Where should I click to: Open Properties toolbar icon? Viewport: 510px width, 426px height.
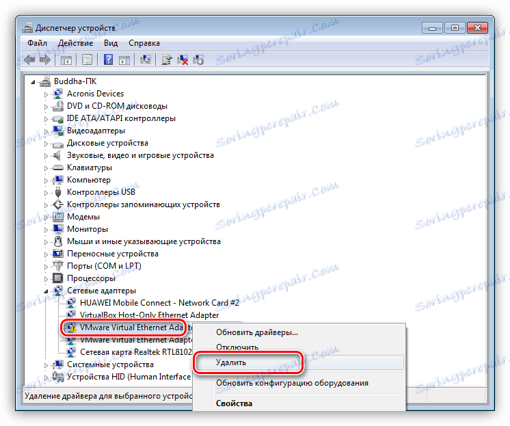tap(88, 60)
